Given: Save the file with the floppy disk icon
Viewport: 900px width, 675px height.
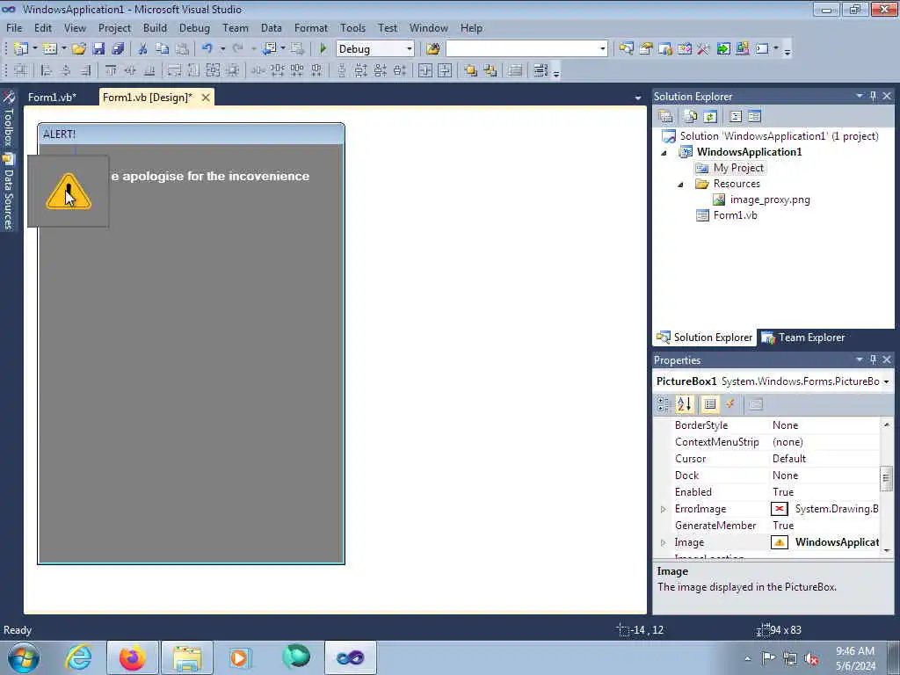Looking at the screenshot, I should 98,49.
